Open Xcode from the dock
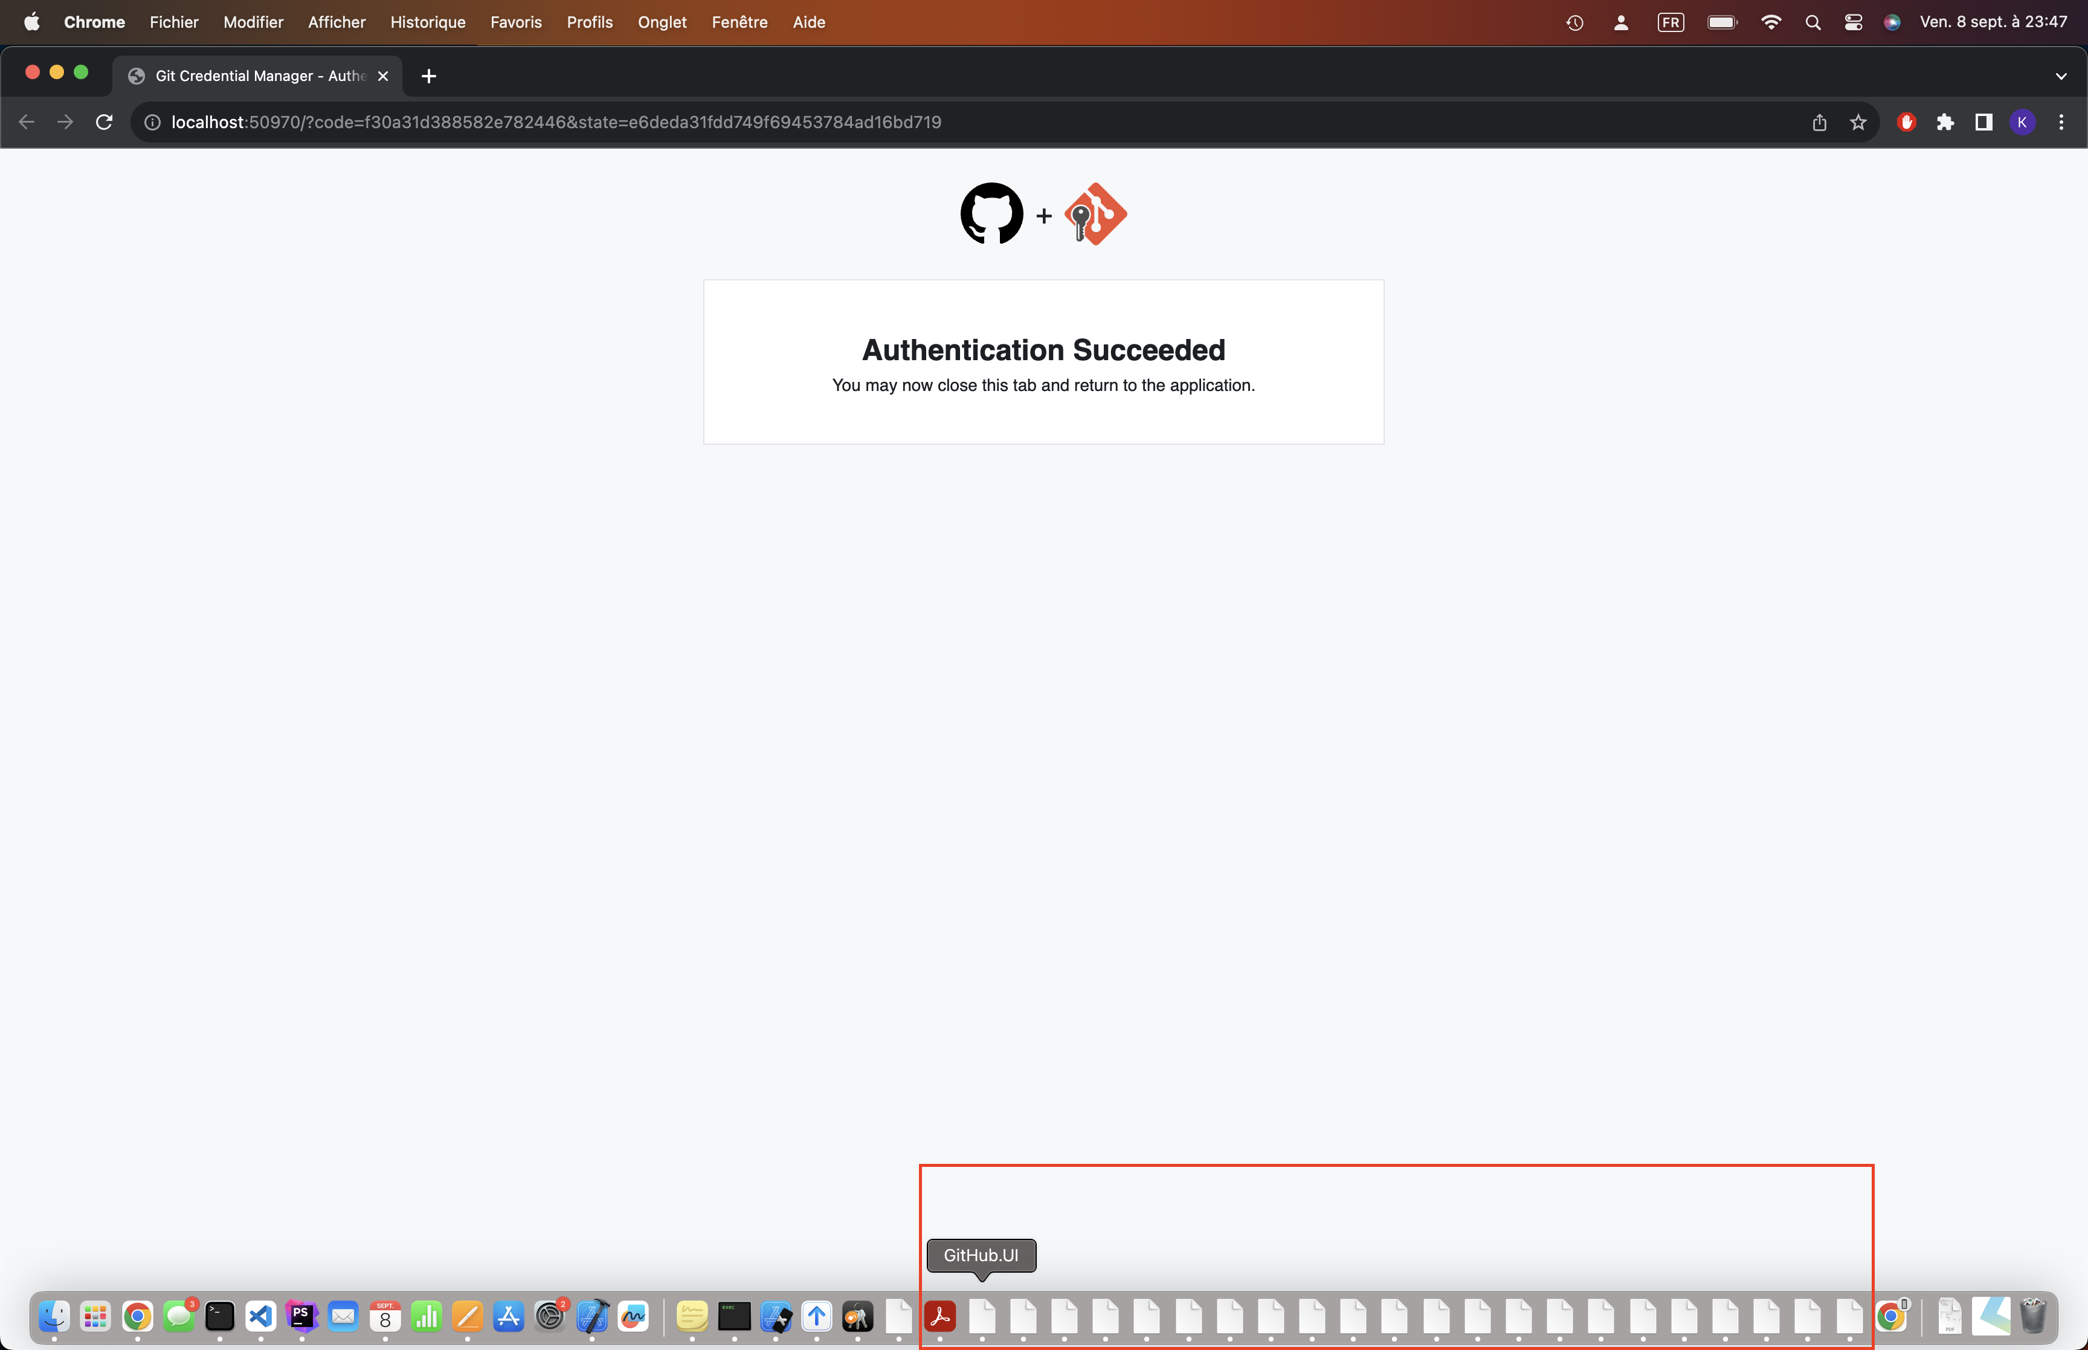Image resolution: width=2088 pixels, height=1350 pixels. point(592,1317)
